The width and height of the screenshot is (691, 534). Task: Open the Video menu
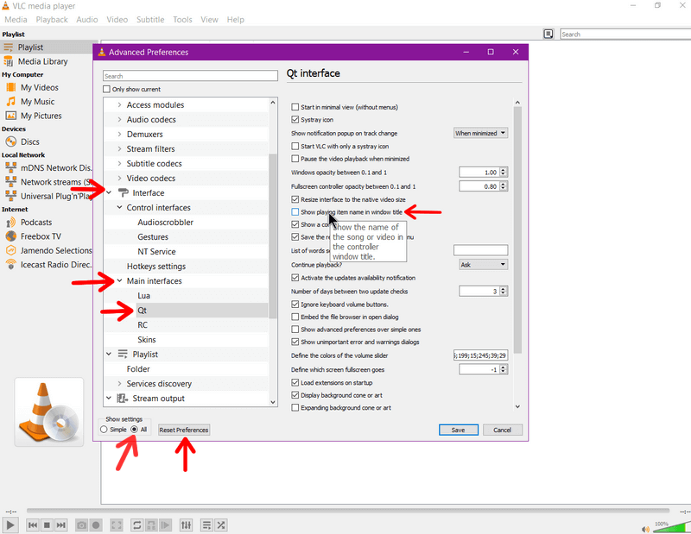117,20
